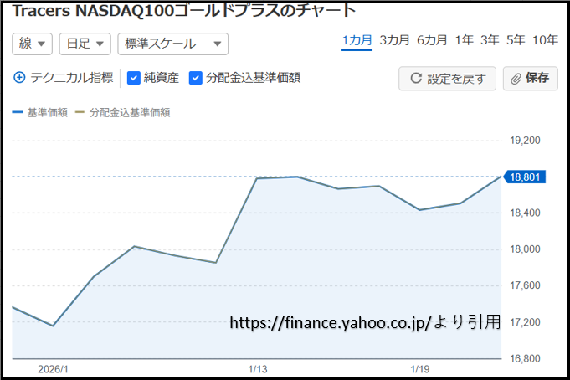Image resolution: width=570 pixels, height=380 pixels.
Task: Uncheck the 純資産 checkbox
Action: pos(133,78)
